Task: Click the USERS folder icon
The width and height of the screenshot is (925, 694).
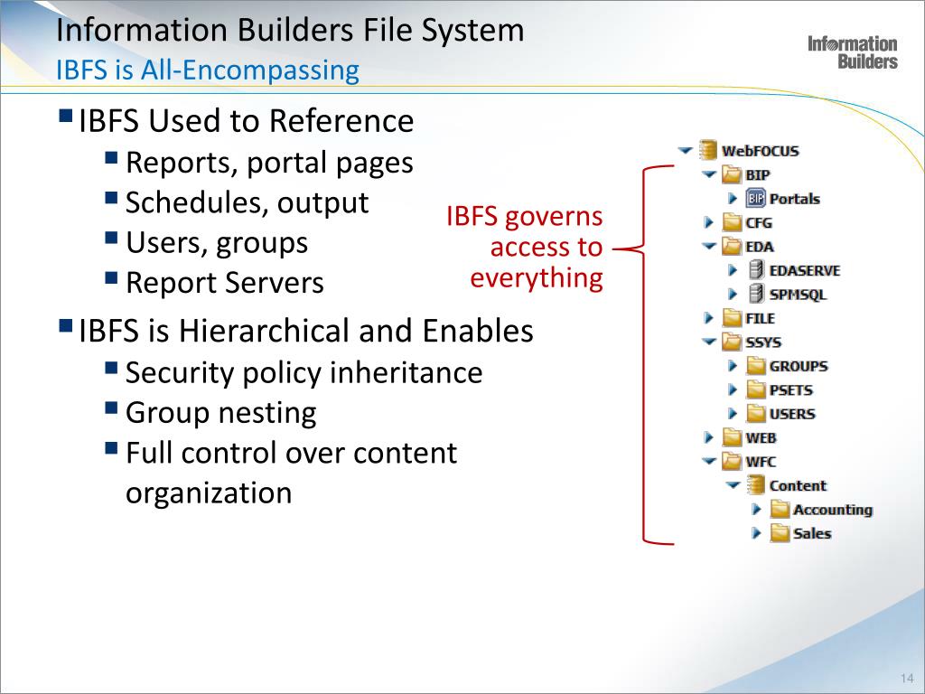Action: tap(756, 414)
